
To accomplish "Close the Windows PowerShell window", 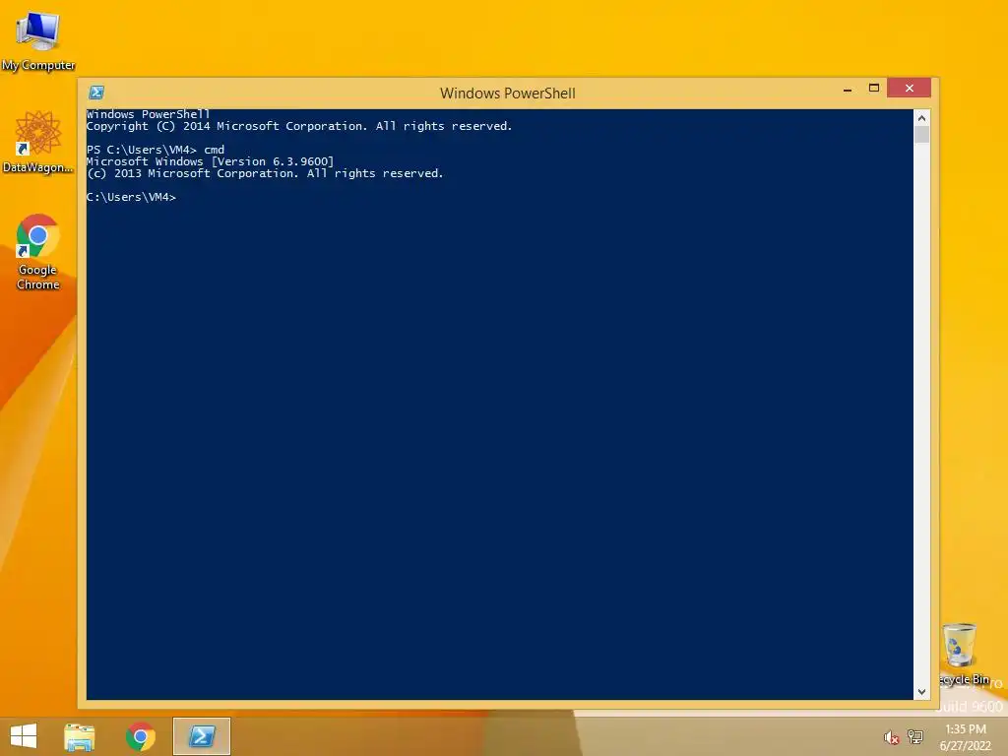I will 909,88.
